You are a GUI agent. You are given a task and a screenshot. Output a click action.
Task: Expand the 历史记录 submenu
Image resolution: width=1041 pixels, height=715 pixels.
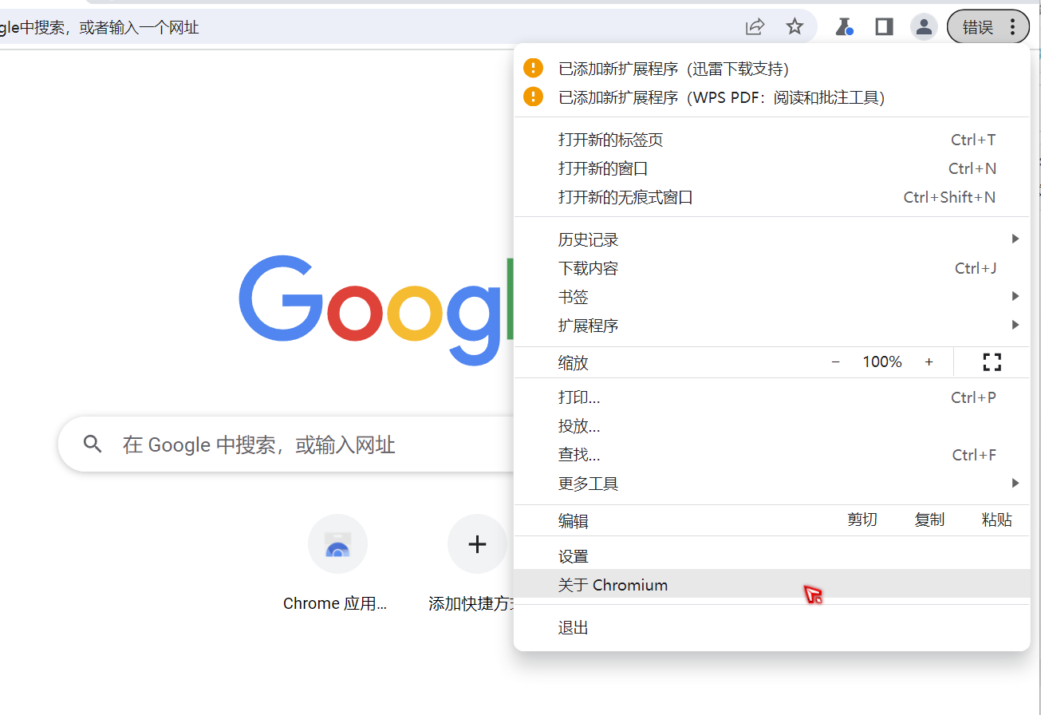coord(772,240)
